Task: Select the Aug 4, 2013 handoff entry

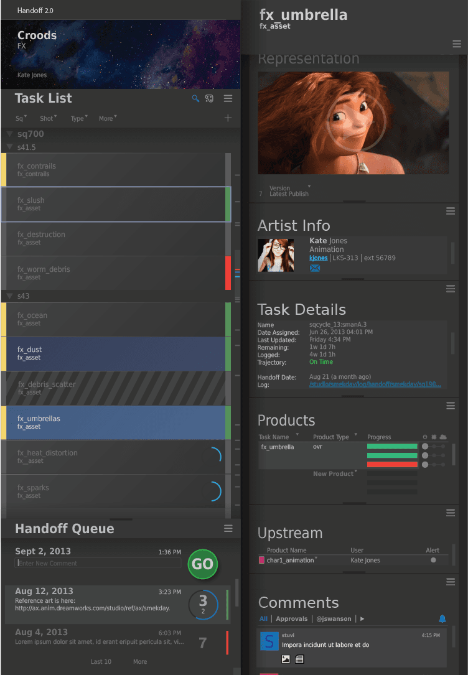Action: (118, 642)
